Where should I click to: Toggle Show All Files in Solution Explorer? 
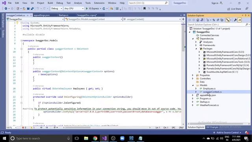click(222, 20)
